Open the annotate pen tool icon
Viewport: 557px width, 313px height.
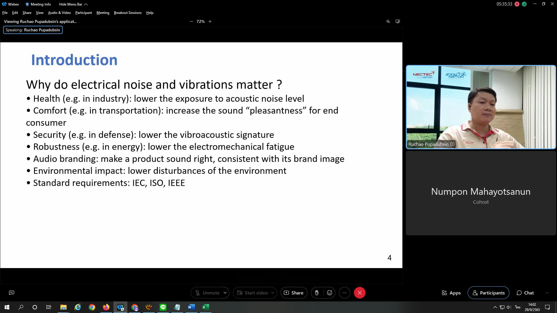(388, 21)
